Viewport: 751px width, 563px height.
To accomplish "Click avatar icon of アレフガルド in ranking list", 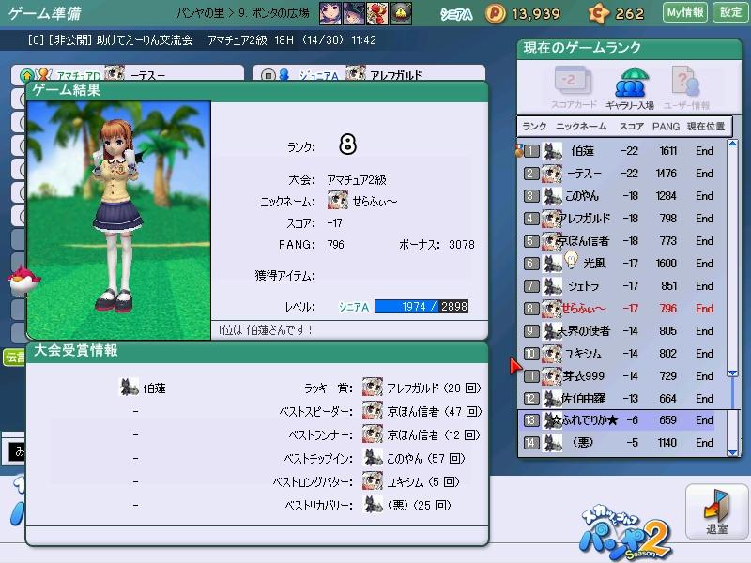I will pyautogui.click(x=551, y=219).
